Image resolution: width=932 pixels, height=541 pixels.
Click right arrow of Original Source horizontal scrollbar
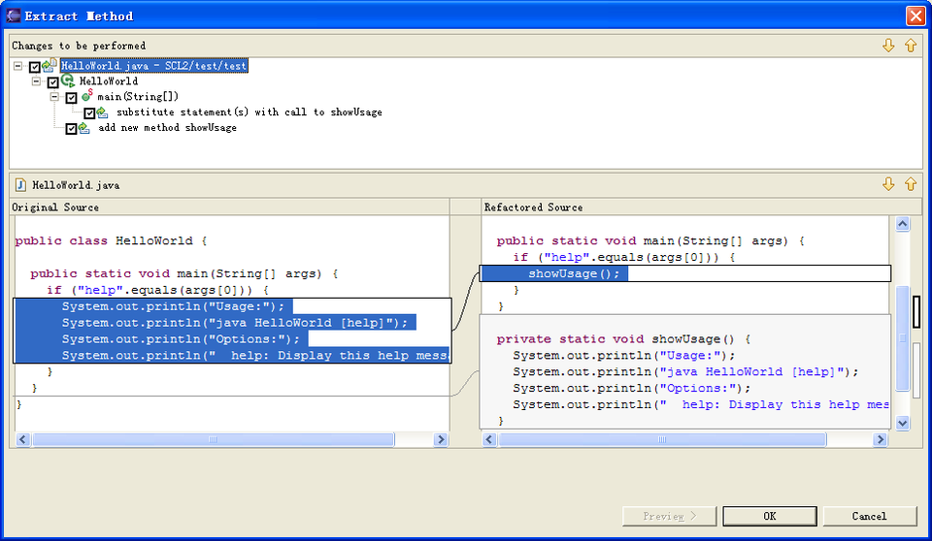pyautogui.click(x=441, y=439)
